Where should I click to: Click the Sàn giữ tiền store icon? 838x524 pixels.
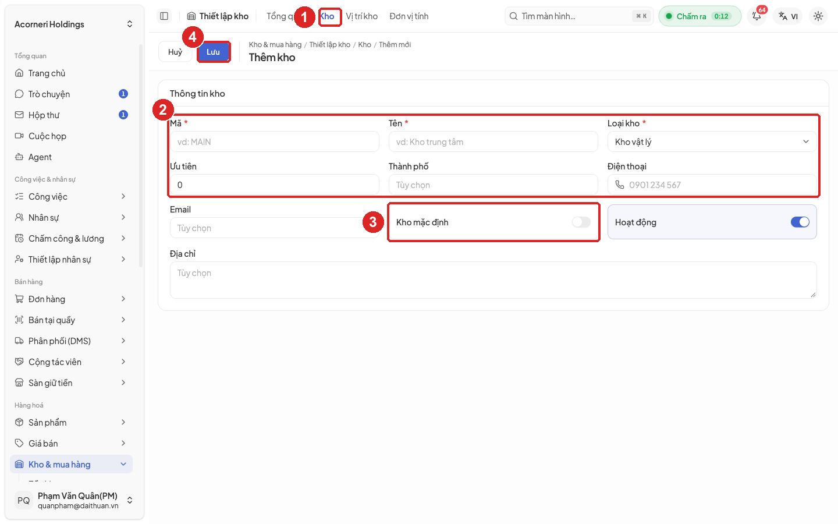(19, 383)
